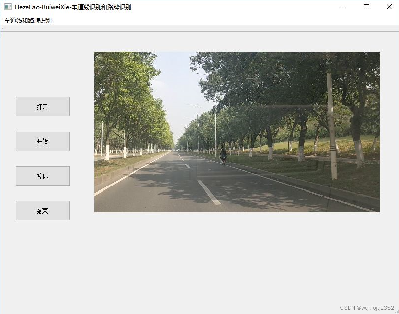
Task: Pause playback using the 暂停 button
Action: 43,176
